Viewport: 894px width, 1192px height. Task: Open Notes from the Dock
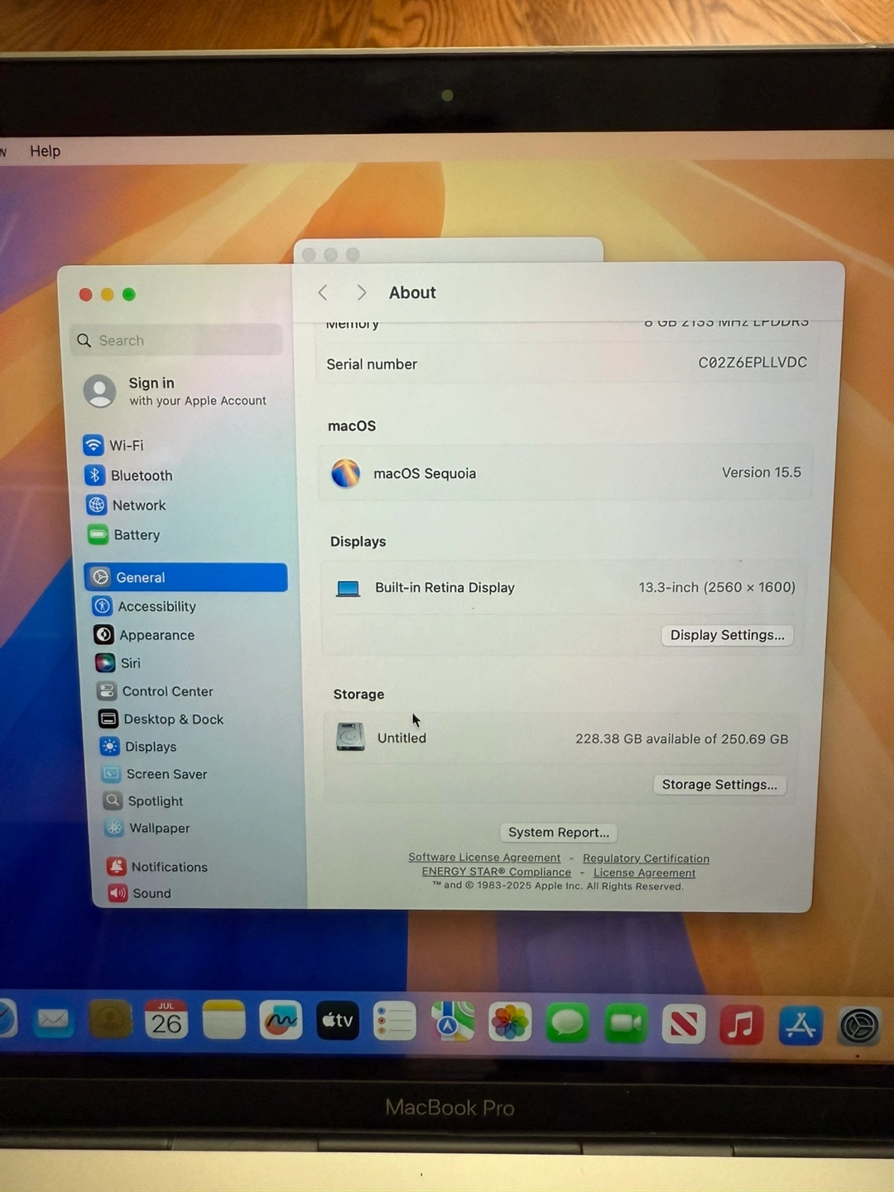223,1020
